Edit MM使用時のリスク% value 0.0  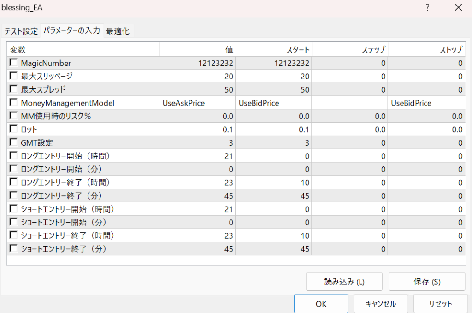pos(197,116)
